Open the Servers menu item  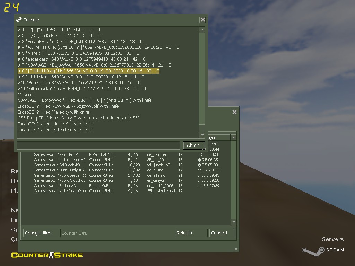pos(332,239)
